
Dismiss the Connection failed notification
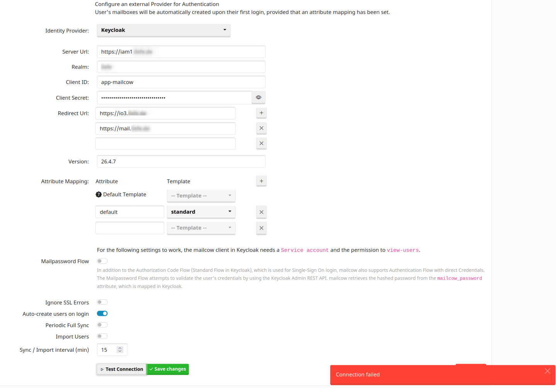(547, 371)
